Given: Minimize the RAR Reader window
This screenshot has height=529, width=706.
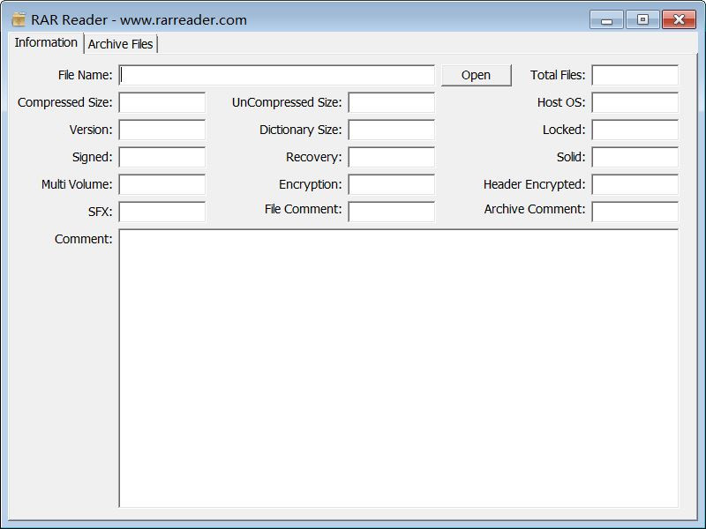Looking at the screenshot, I should (606, 19).
